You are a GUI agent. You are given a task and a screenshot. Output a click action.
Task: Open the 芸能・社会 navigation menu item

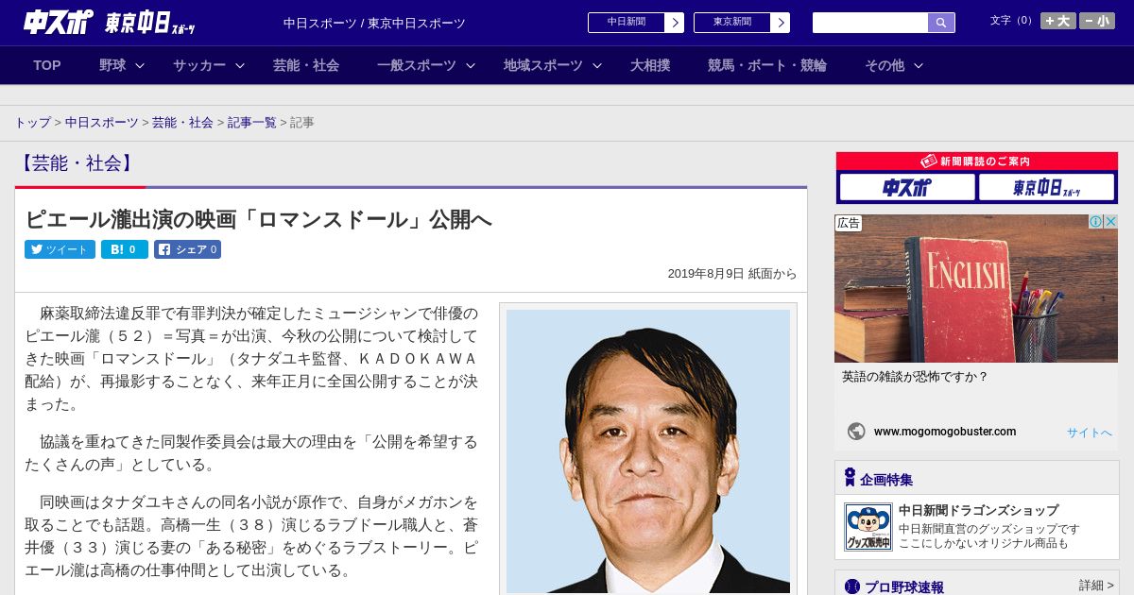point(306,65)
